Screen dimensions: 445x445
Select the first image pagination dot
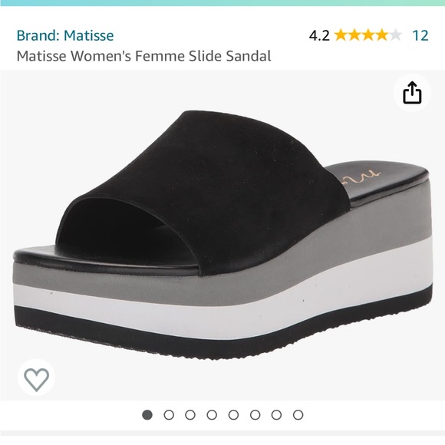[147, 415]
